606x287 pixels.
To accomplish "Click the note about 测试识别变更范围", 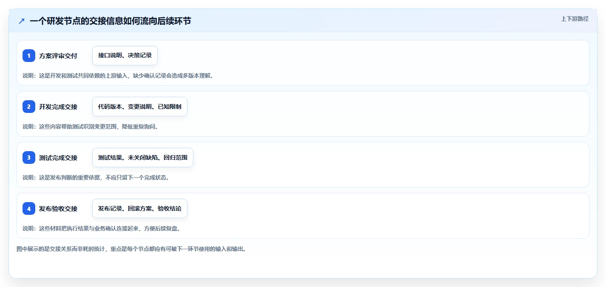I will [90, 127].
